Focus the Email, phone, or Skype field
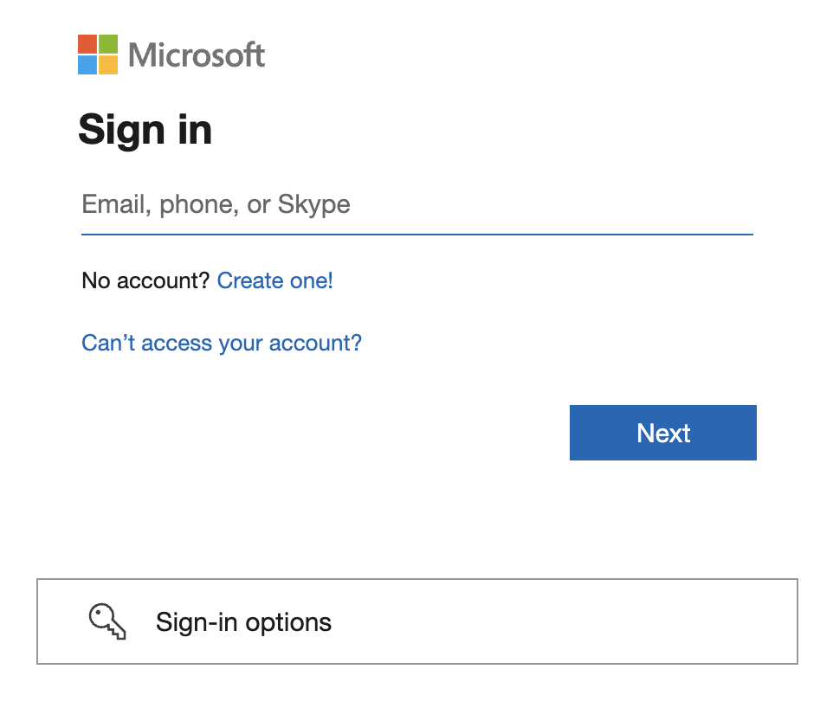Image resolution: width=833 pixels, height=708 pixels. coord(416,205)
